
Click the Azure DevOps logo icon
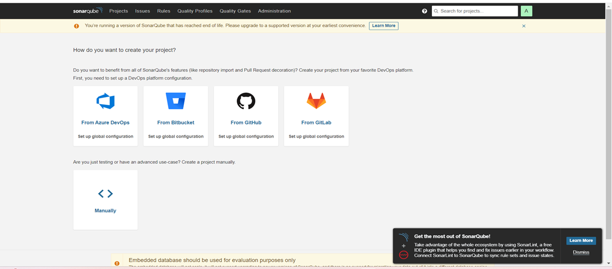coord(105,101)
